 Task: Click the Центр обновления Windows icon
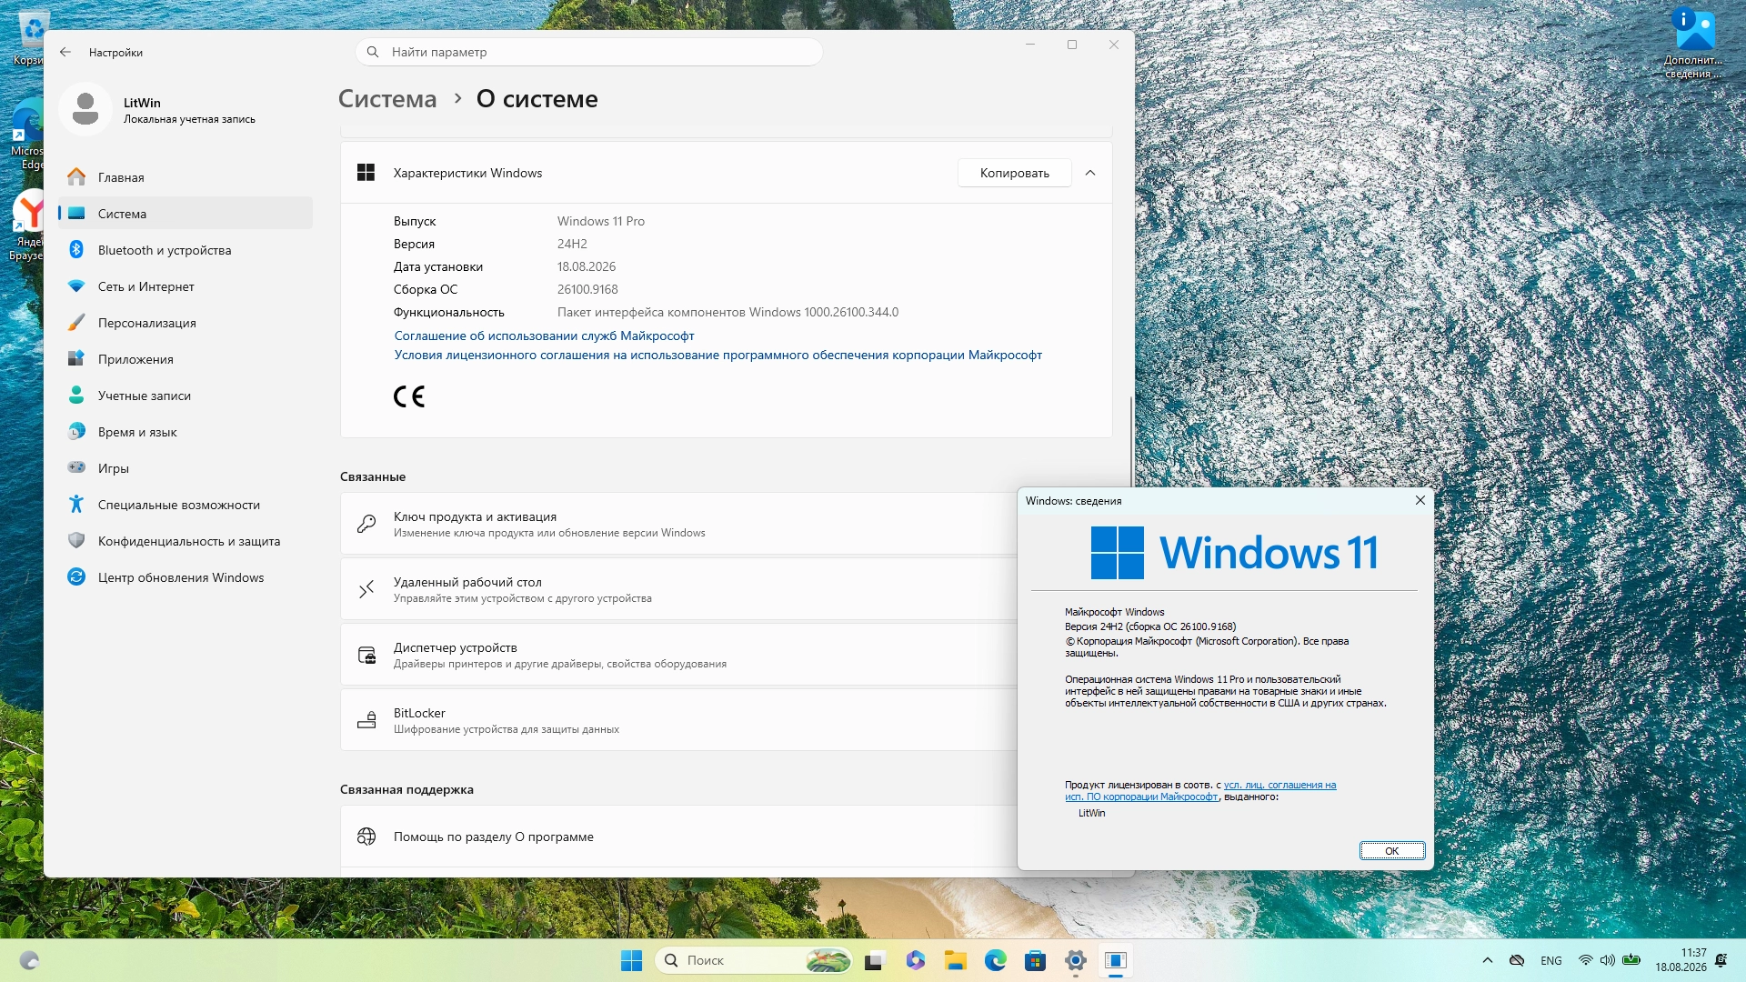tap(76, 577)
